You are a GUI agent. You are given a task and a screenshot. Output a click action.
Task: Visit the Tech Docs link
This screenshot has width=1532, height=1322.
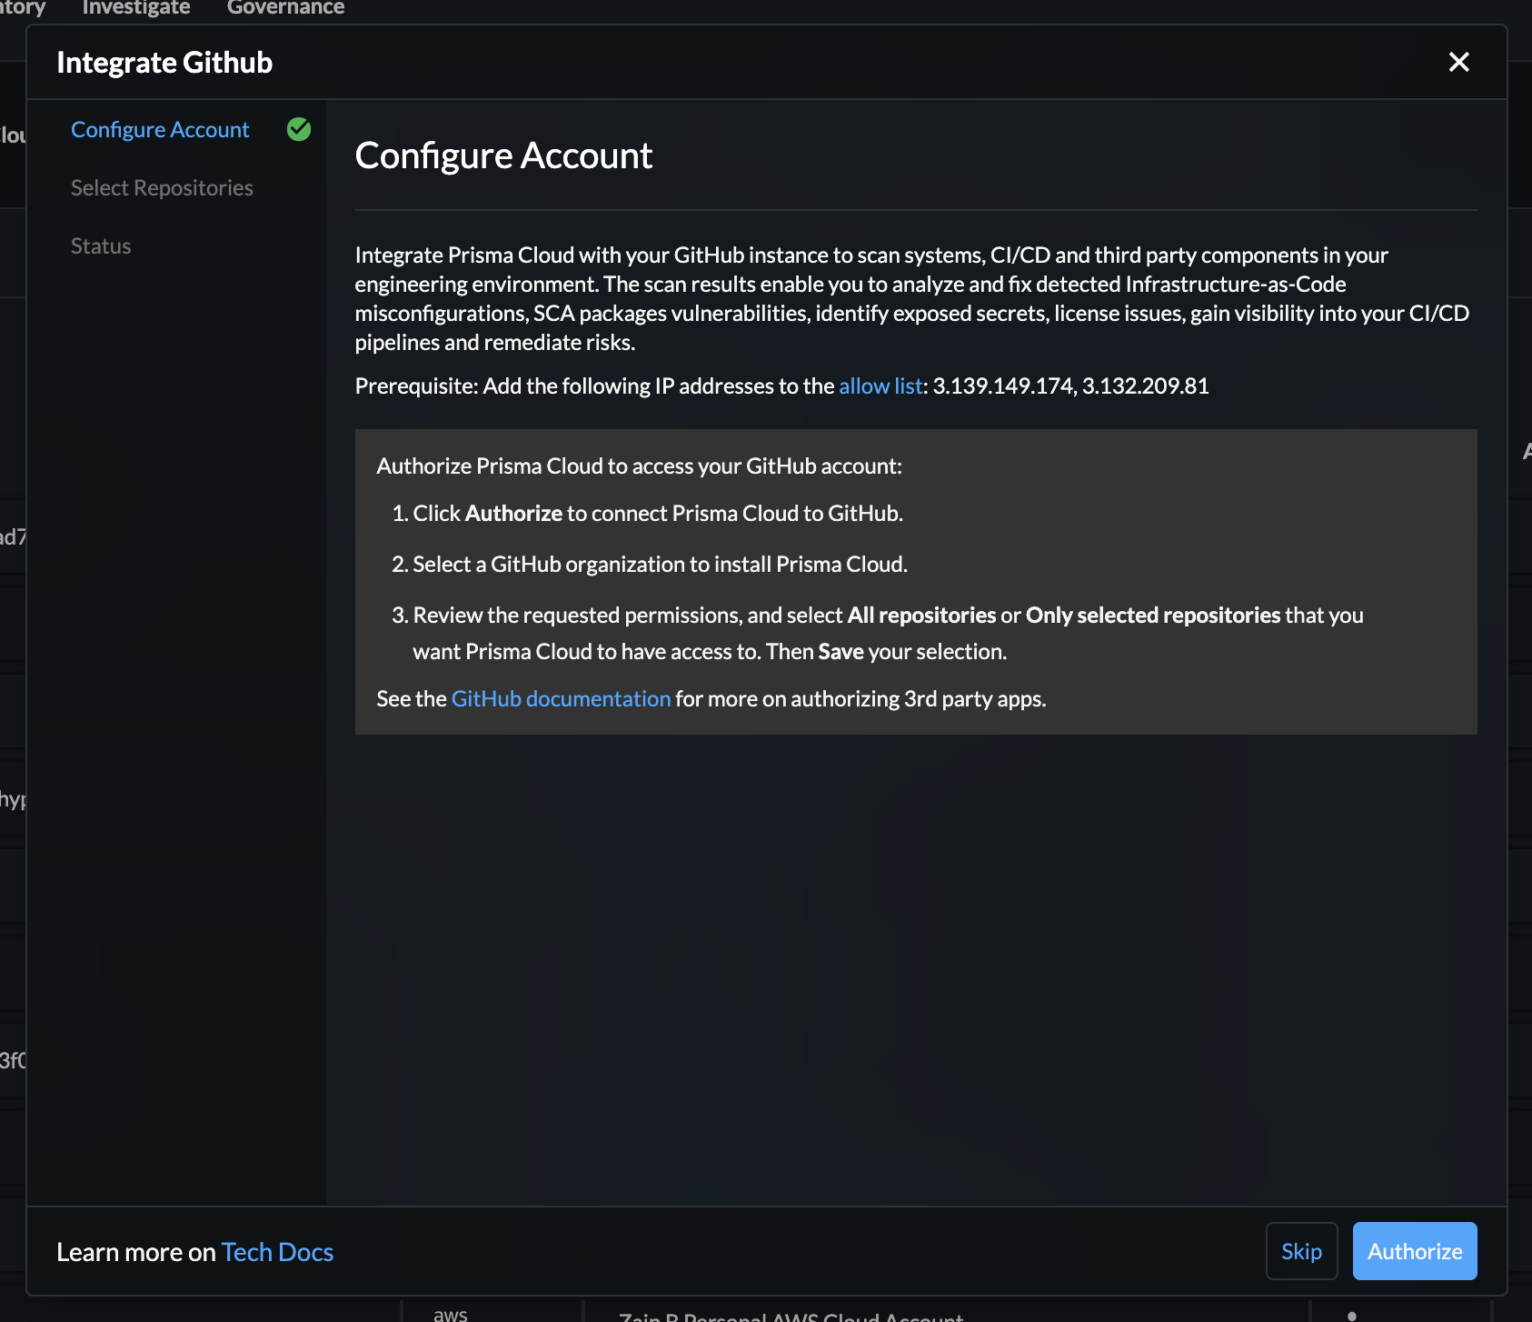277,1252
